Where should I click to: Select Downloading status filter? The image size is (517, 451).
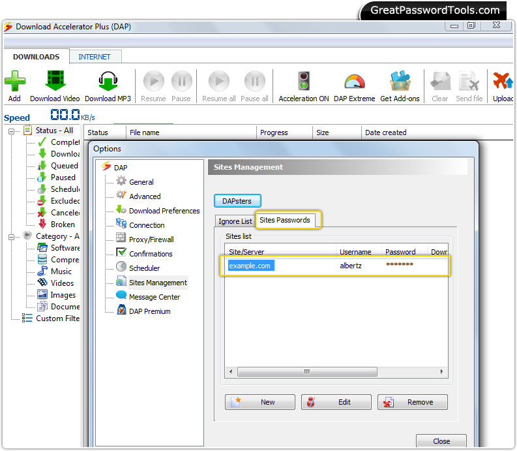pyautogui.click(x=59, y=154)
